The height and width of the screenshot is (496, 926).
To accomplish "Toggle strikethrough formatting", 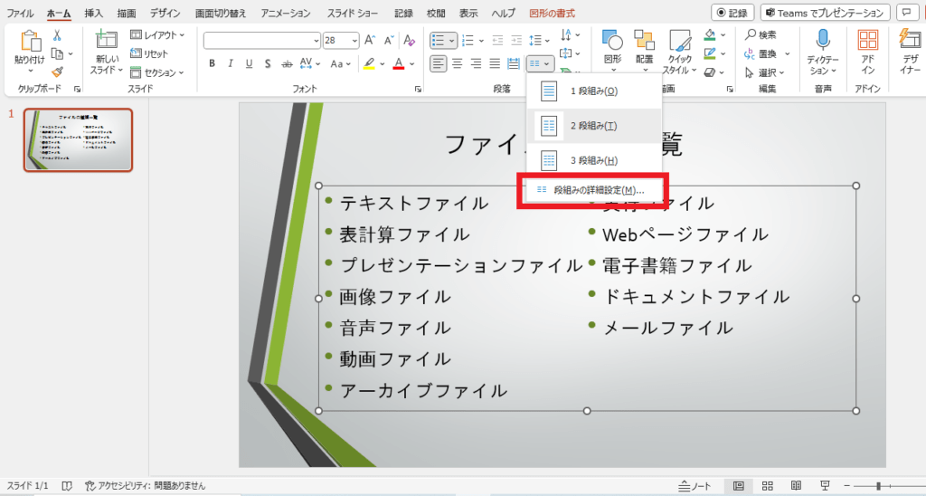I will [x=287, y=63].
